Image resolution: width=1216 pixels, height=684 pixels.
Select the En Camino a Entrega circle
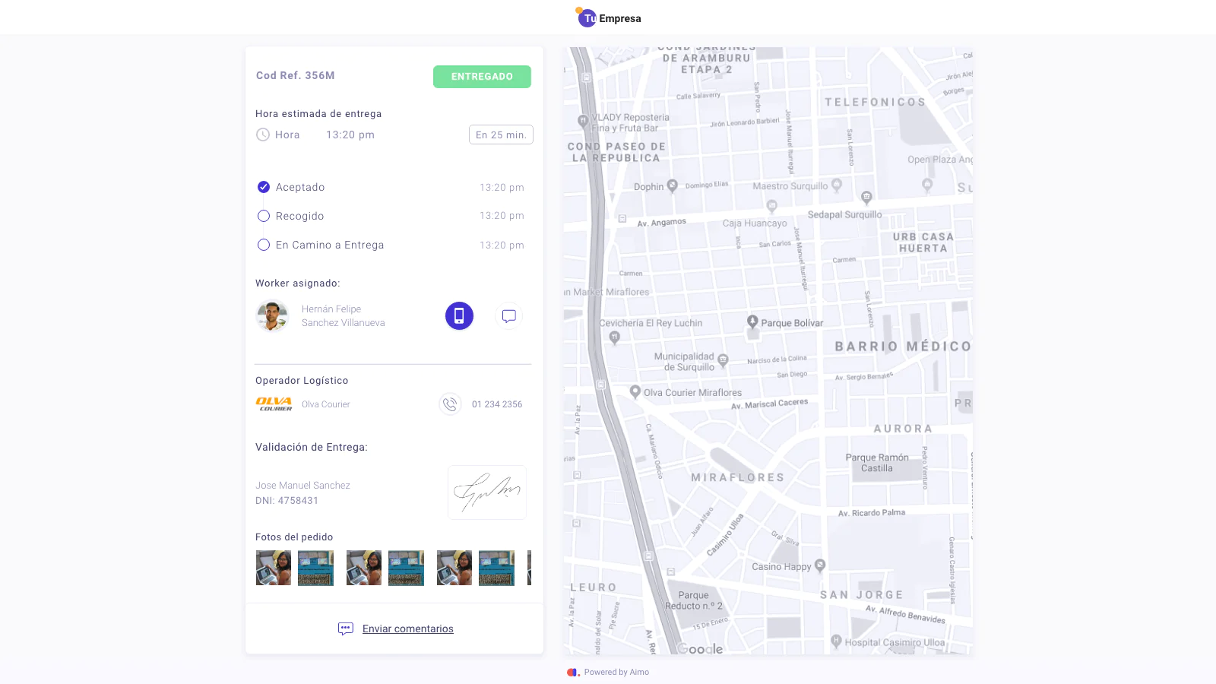[264, 245]
